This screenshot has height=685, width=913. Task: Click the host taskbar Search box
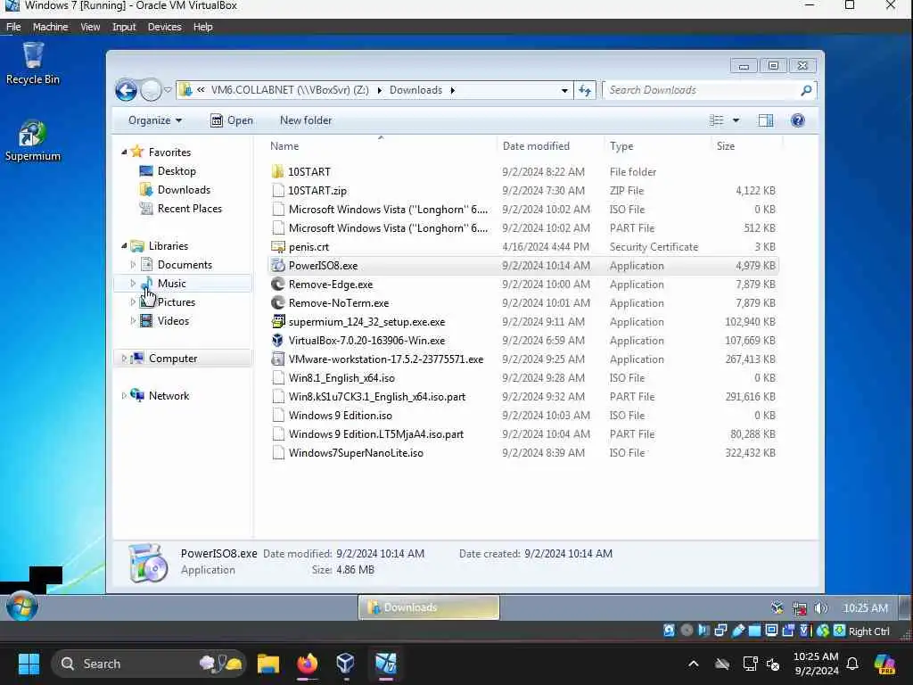[x=149, y=664]
